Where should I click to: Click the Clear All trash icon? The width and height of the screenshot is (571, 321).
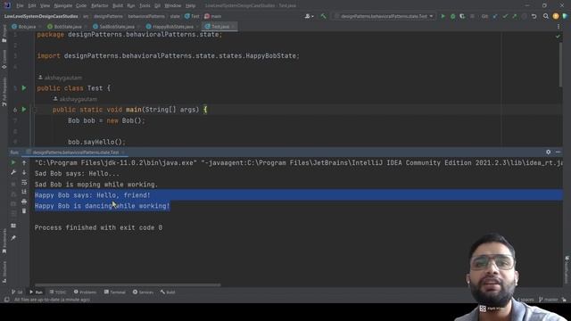click(x=24, y=210)
